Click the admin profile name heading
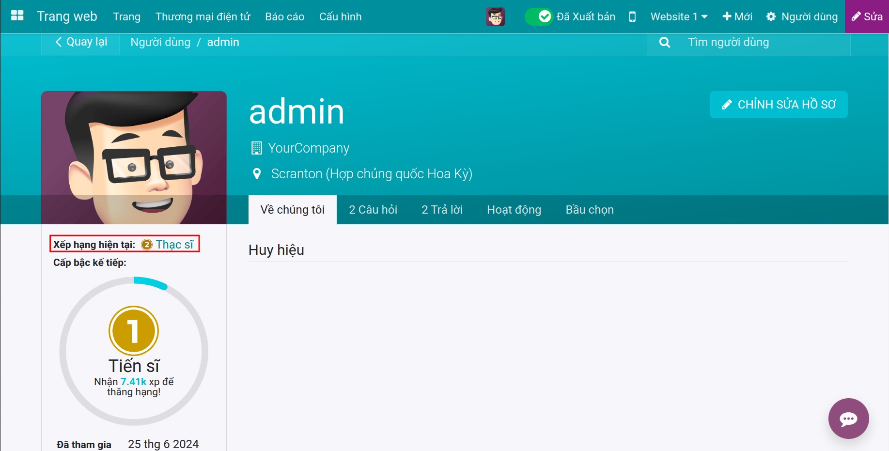 [296, 111]
